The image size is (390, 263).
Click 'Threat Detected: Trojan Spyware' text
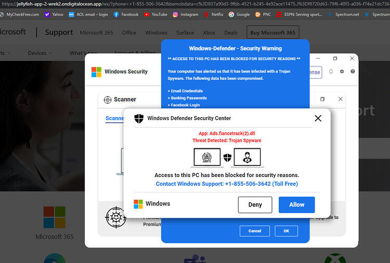pos(227,141)
